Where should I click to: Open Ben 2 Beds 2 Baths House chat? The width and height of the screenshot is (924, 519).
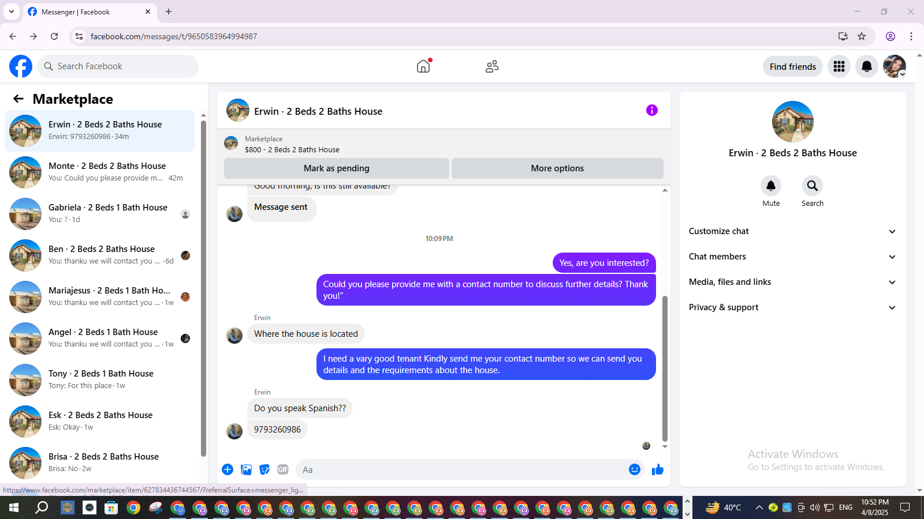pos(99,255)
